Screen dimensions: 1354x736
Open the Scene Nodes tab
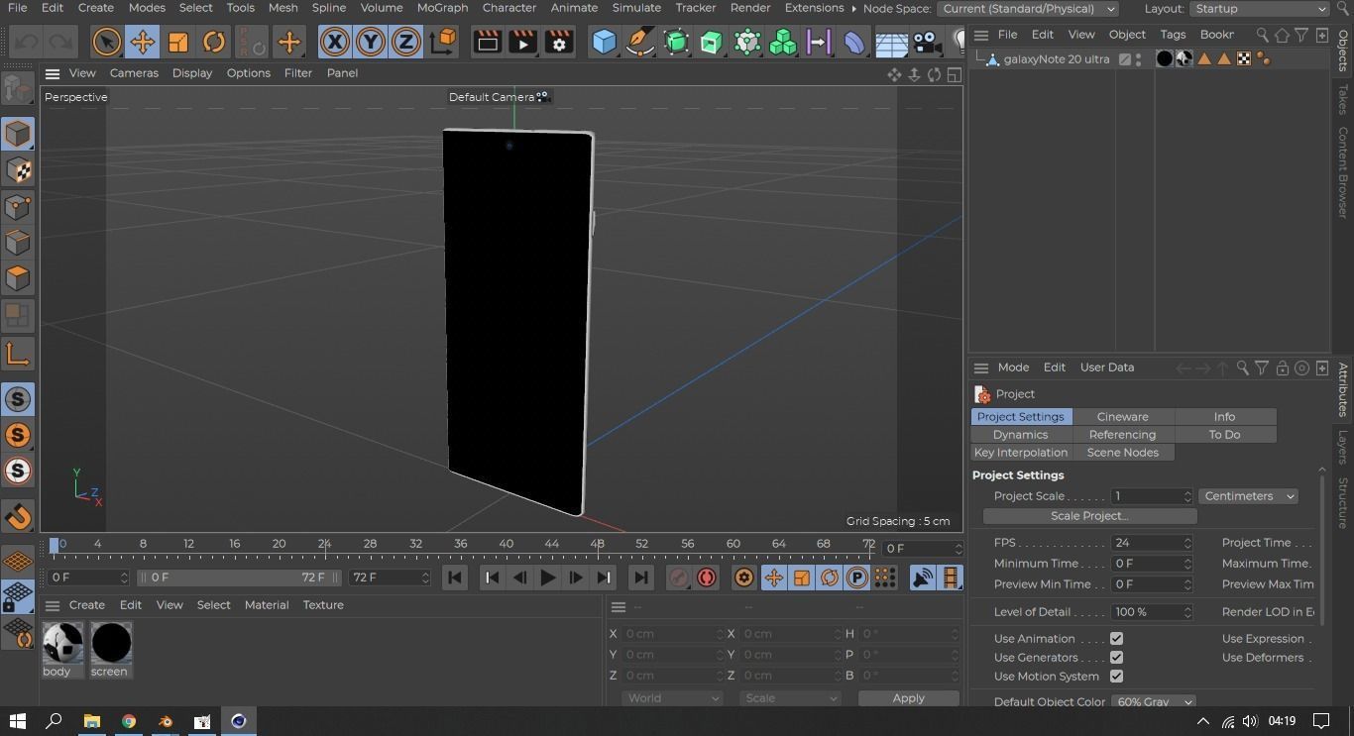pyautogui.click(x=1122, y=453)
